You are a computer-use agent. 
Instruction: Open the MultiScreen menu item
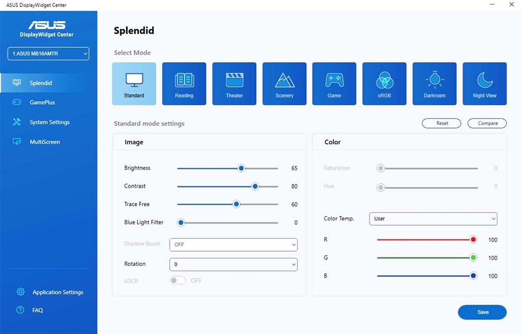pyautogui.click(x=49, y=142)
